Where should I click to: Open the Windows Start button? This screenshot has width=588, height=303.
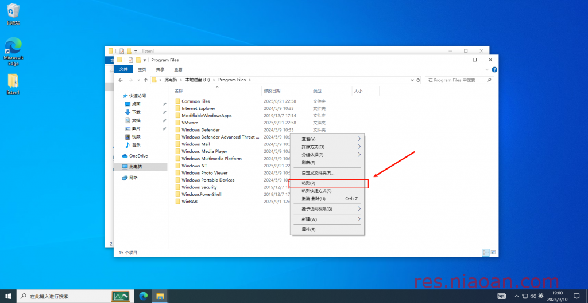(8, 296)
